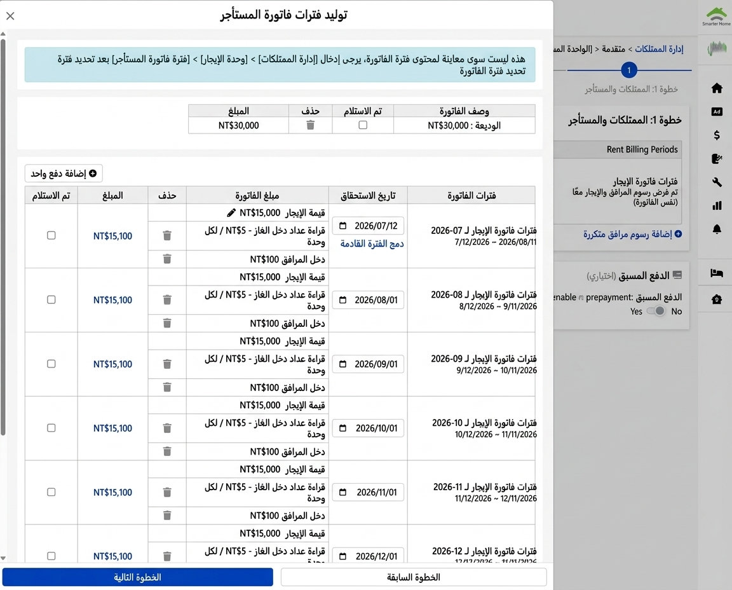
Task: Delete gas meter reading in 2026-07 period
Action: click(x=167, y=235)
